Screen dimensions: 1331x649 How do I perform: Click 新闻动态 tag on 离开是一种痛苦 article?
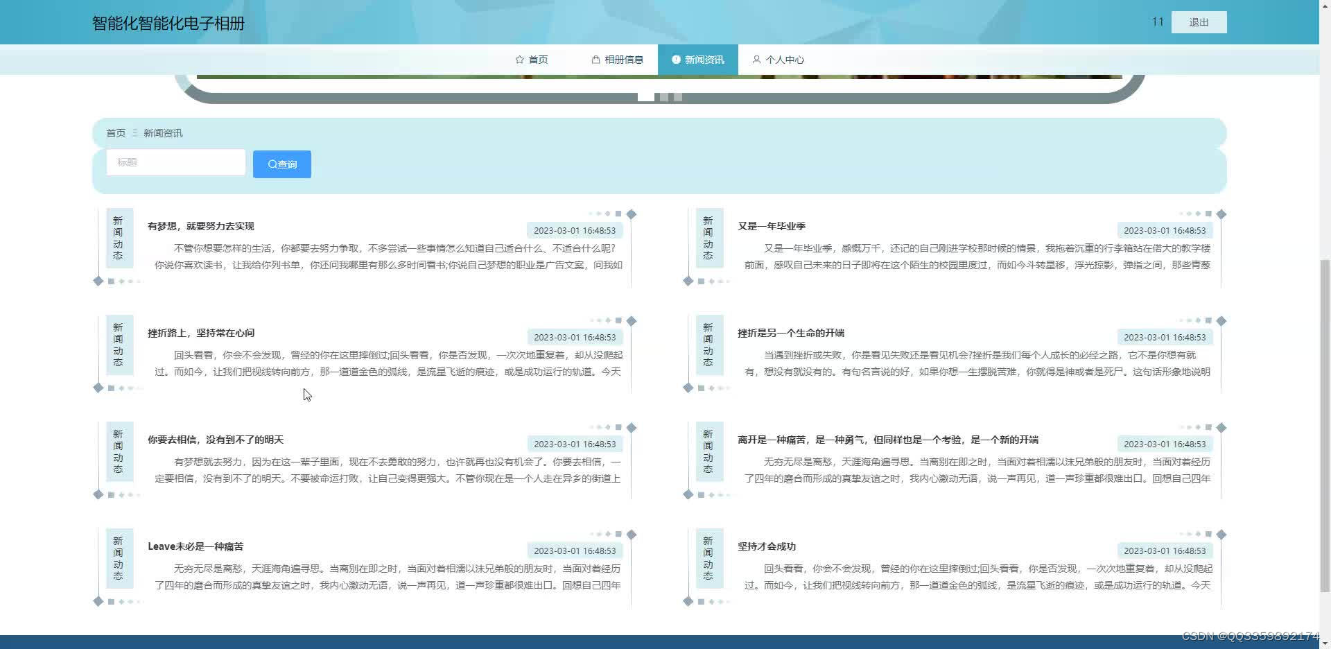(708, 451)
